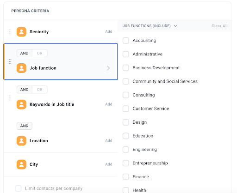Click the drag handle beside Keywords in Job title
Viewport: 237px width, 193px height.
[10, 98]
